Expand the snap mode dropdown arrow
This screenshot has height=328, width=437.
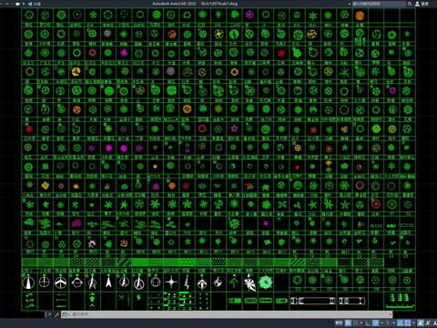[x=361, y=323]
